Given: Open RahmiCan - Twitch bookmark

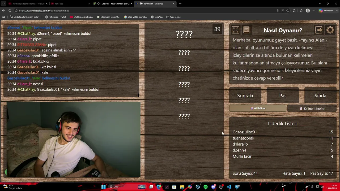Looking at the screenshot, I should (x=56, y=17).
